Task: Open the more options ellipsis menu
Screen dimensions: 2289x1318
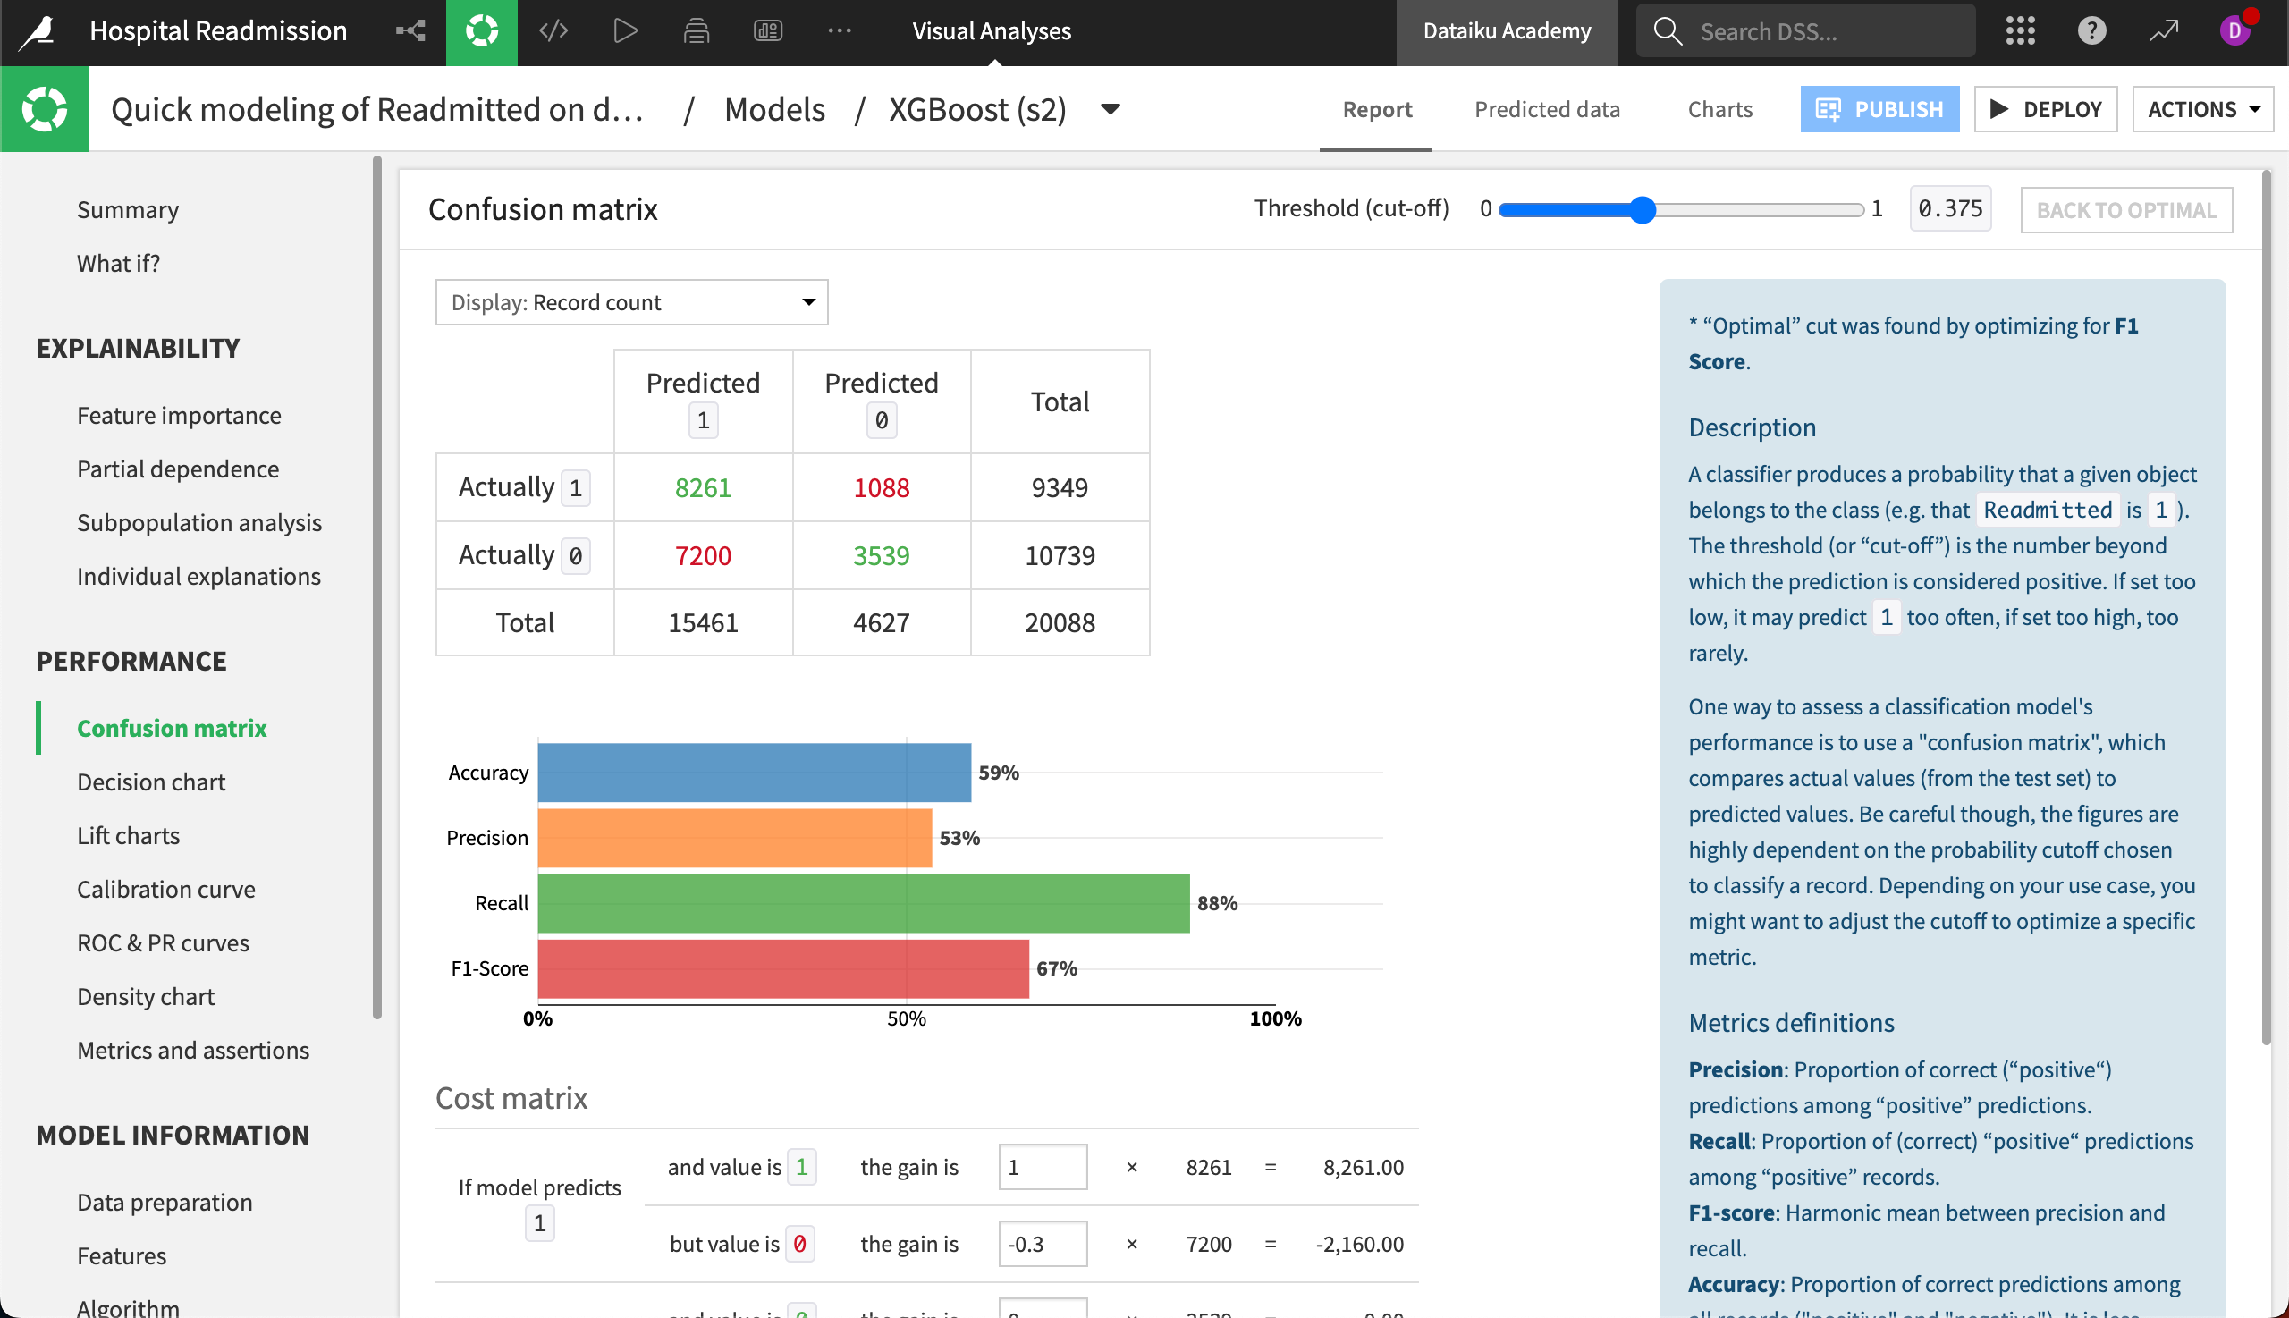Action: (x=840, y=30)
